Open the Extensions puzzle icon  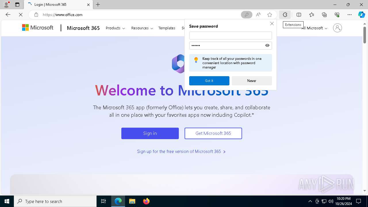285,15
